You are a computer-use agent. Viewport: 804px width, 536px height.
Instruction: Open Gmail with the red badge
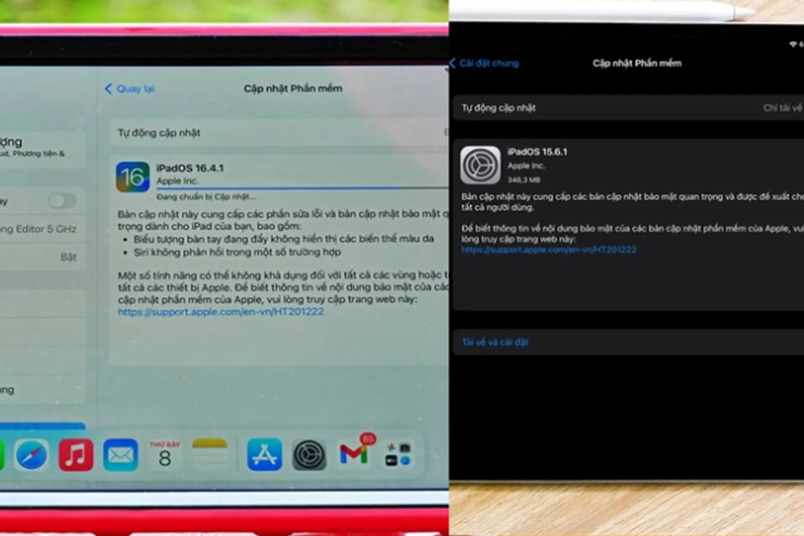point(354,455)
